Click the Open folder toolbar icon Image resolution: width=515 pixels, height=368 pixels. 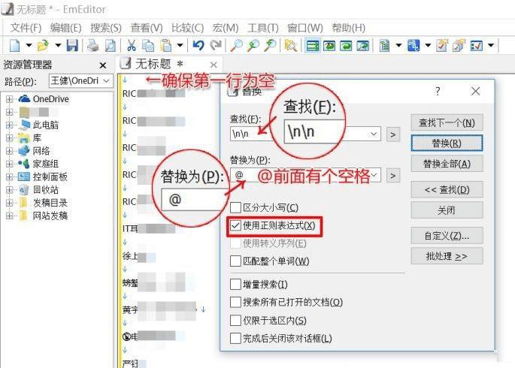[43, 45]
